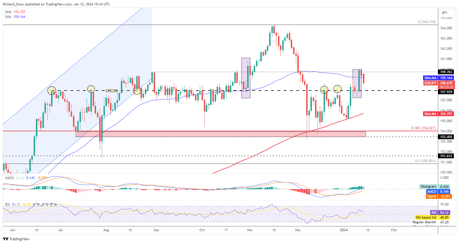Click the Fibonacci 0.382 (154.027) label

(423, 128)
